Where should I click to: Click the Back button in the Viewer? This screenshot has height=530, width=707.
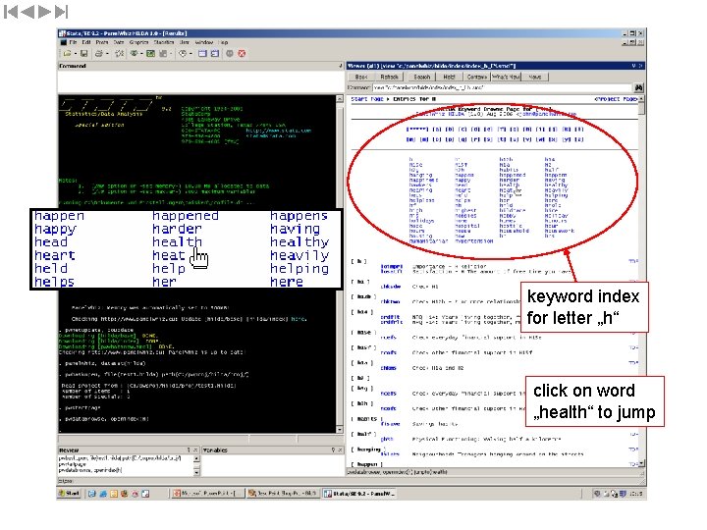click(x=361, y=78)
